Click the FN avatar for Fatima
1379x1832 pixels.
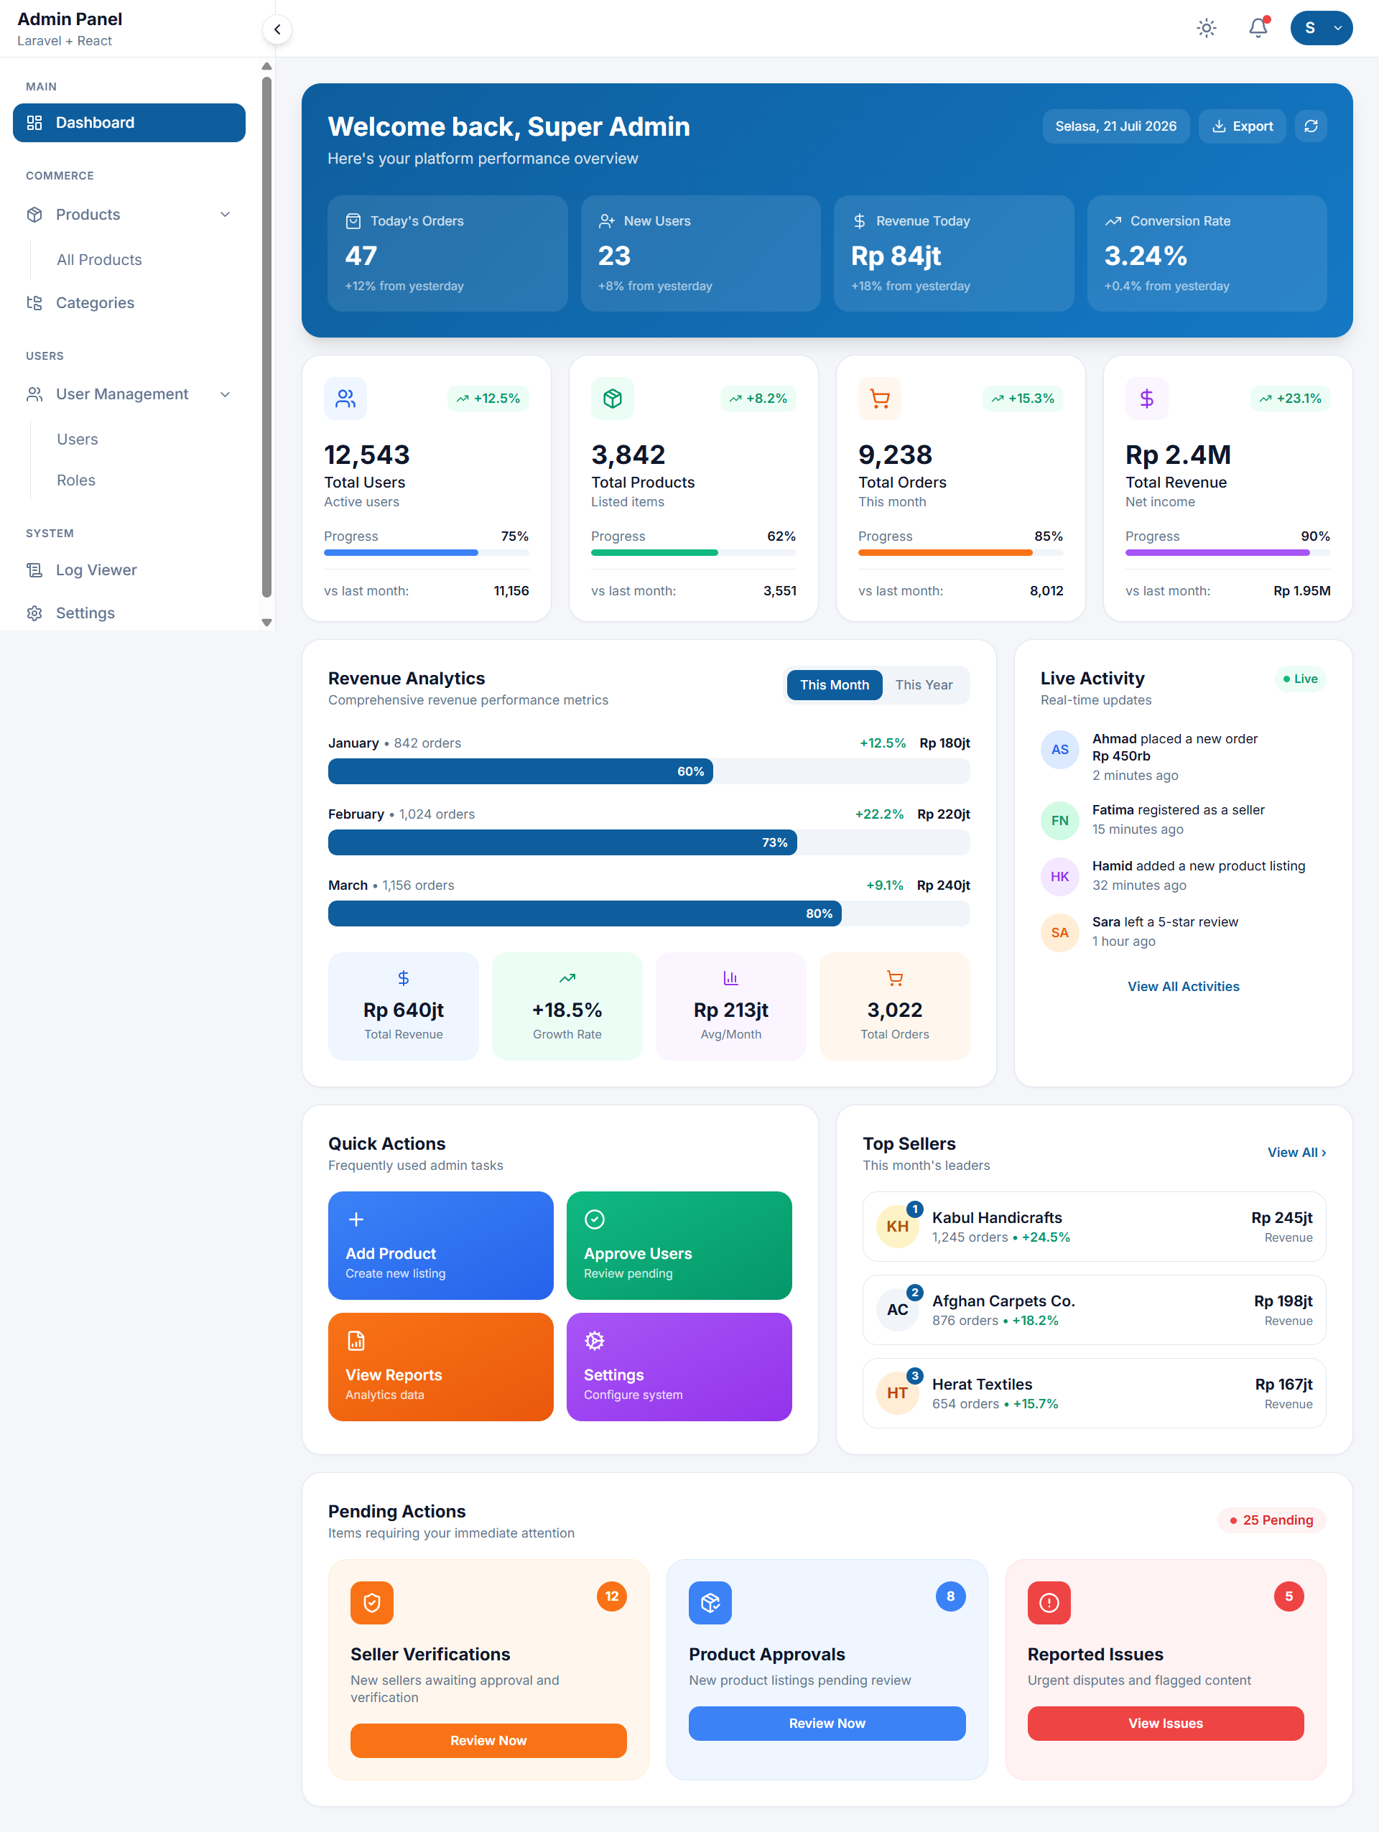coord(1059,821)
